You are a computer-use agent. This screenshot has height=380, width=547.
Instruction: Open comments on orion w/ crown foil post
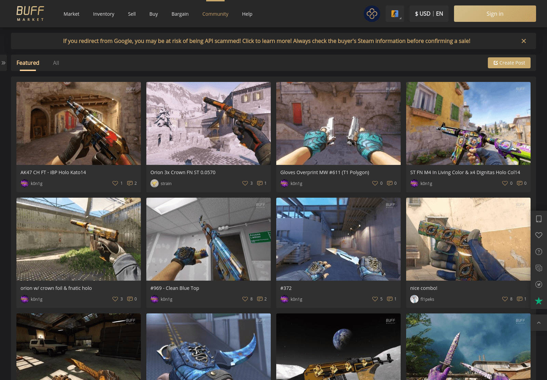click(x=130, y=299)
